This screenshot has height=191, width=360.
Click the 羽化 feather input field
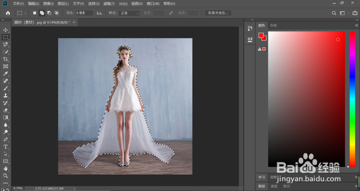tap(84, 13)
